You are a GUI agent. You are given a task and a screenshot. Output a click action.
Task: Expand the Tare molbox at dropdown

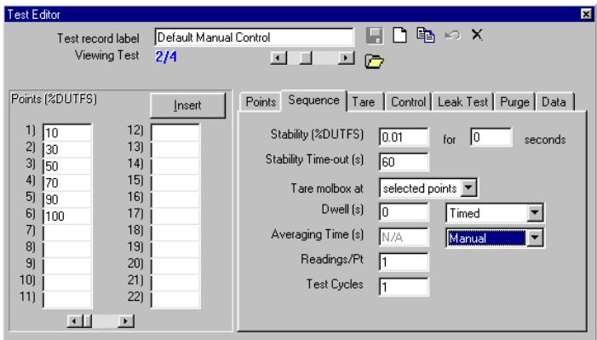click(468, 188)
